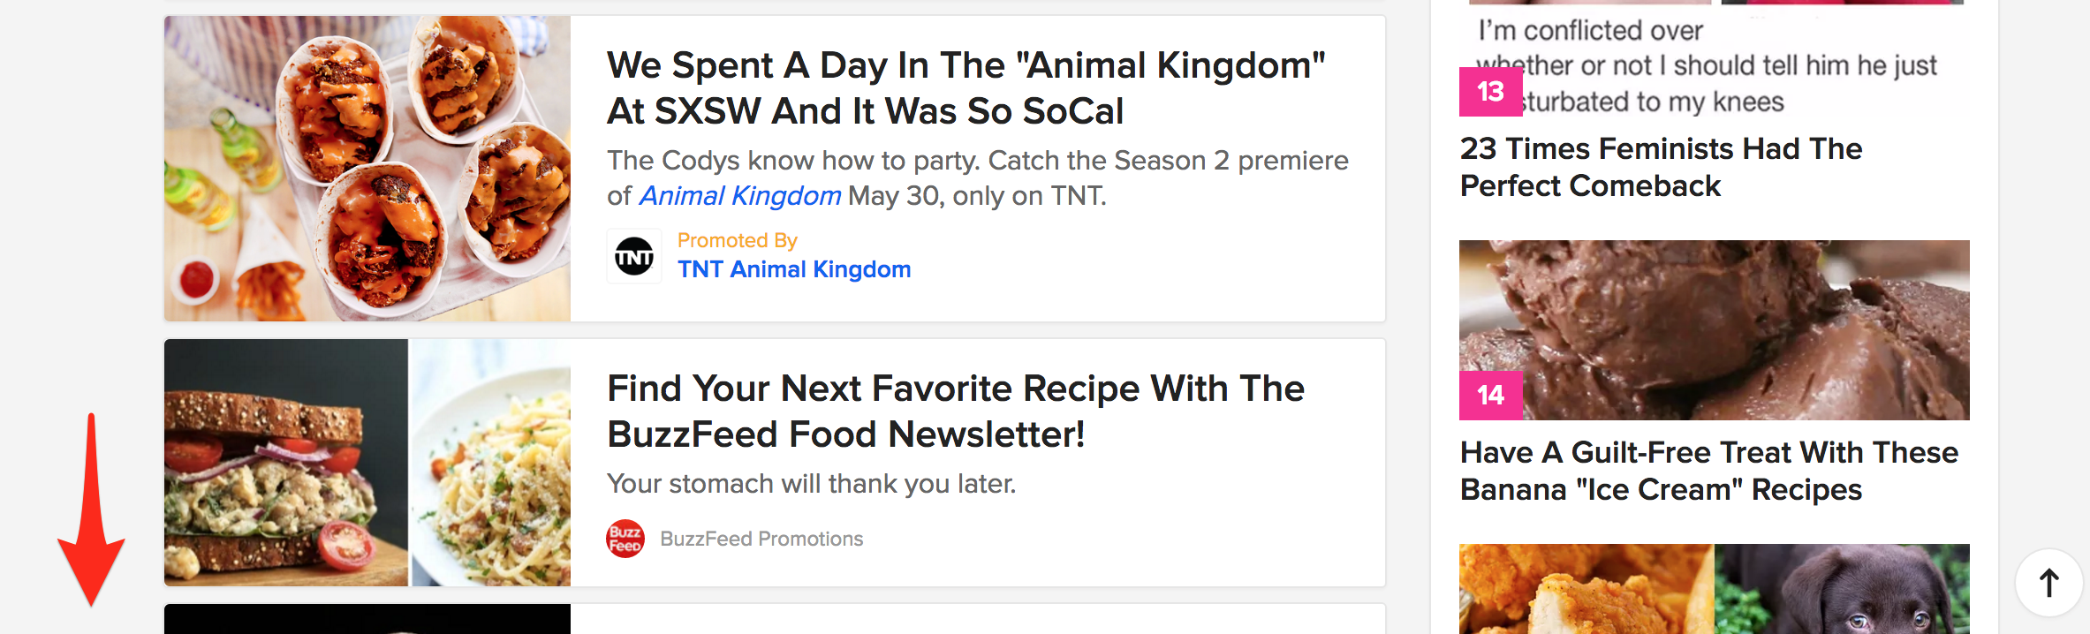Click the BuzzFeed Promotions author name
This screenshot has width=2090, height=634.
(x=761, y=539)
